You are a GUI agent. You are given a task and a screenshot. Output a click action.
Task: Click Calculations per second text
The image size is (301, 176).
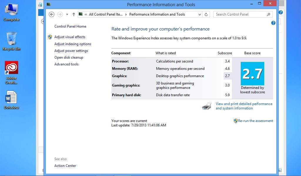coord(175,61)
